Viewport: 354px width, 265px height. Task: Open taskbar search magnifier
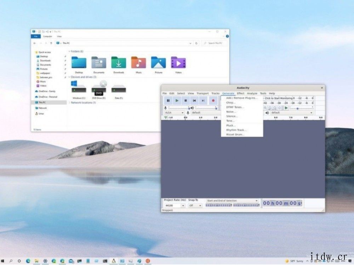(11, 261)
